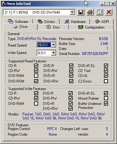Click the buffer size value 2 MB
Viewport: 117px width, 144px height.
(x=104, y=44)
